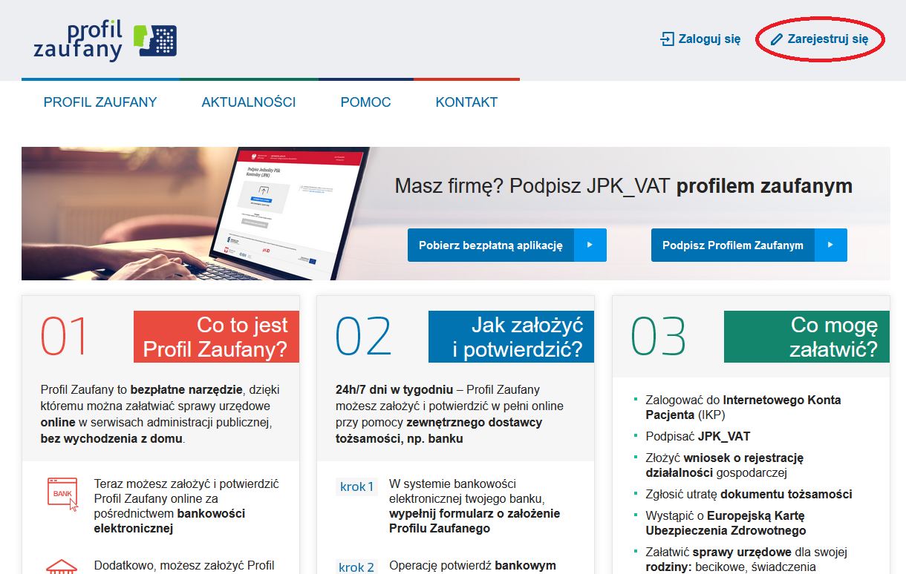Click Wystąpić o Europejską Kartę Ubezpieczenia item
This screenshot has height=574, width=906.
[x=726, y=523]
